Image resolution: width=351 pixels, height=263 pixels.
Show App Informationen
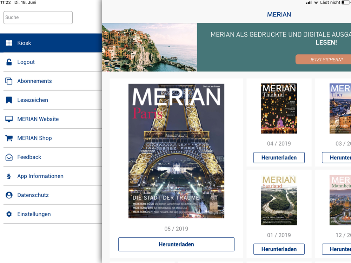click(51, 176)
